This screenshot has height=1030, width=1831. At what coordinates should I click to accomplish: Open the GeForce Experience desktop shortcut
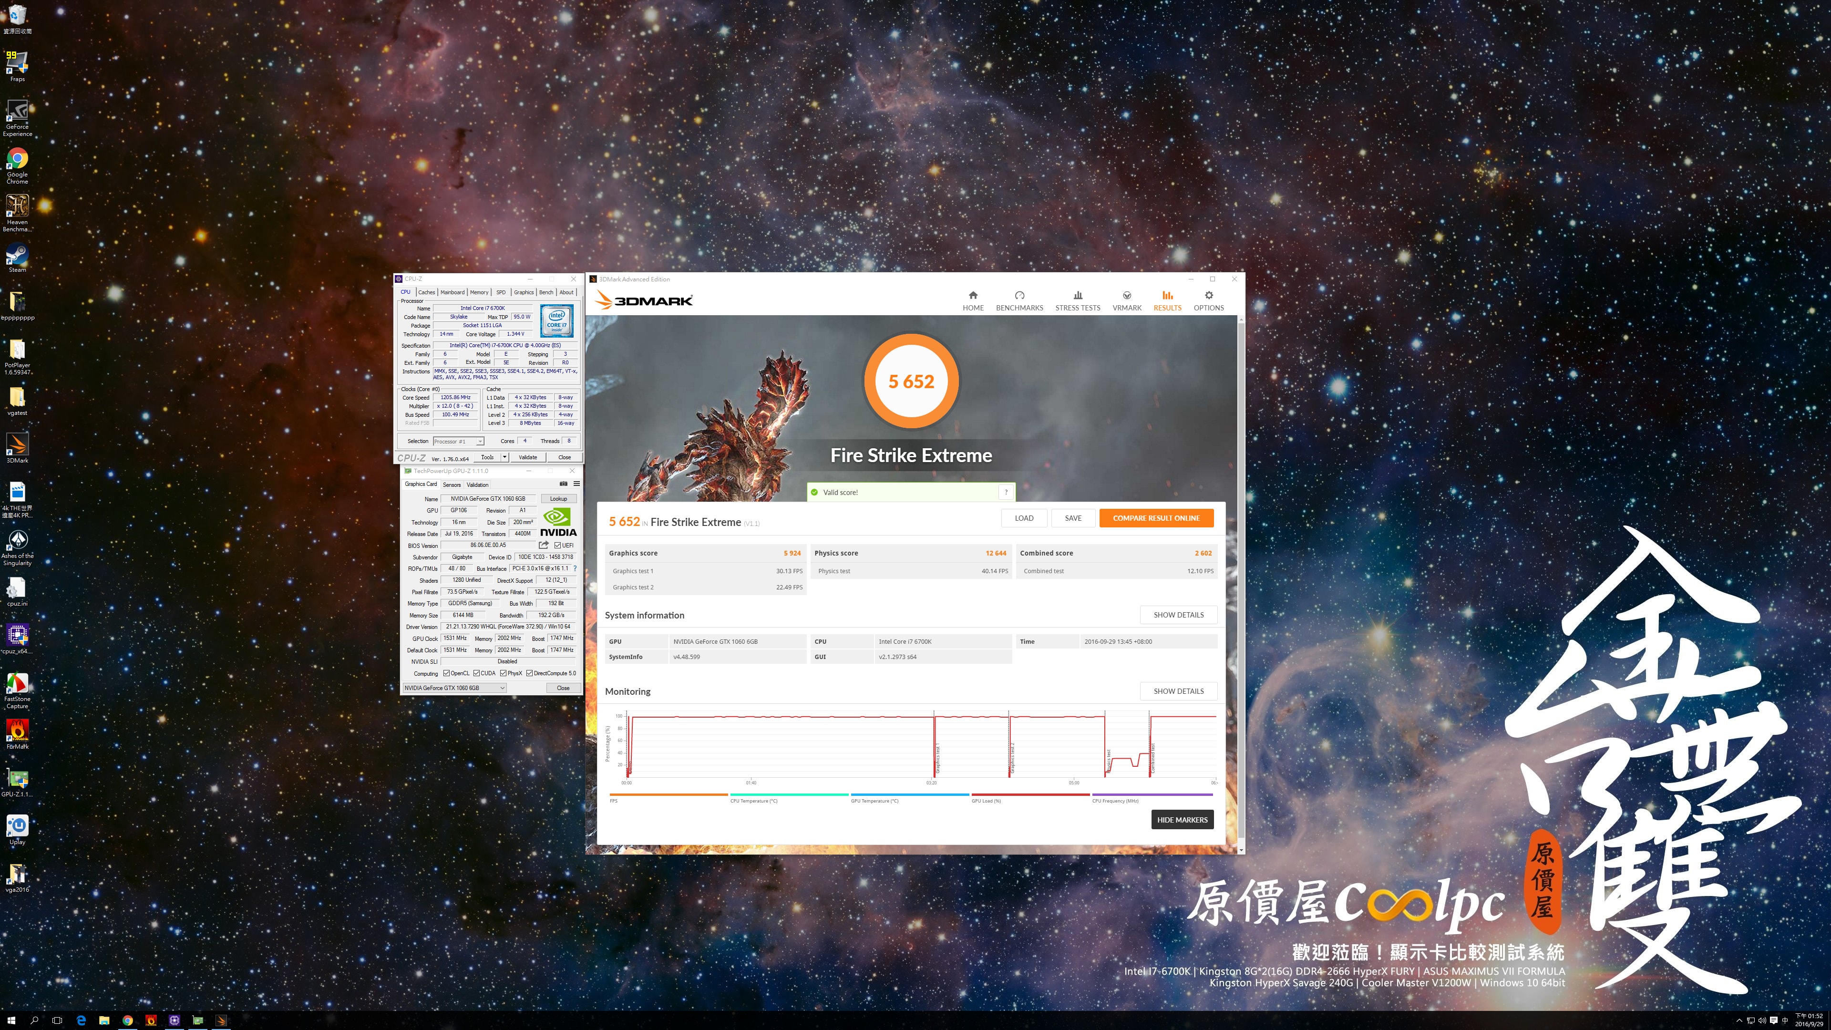point(17,117)
